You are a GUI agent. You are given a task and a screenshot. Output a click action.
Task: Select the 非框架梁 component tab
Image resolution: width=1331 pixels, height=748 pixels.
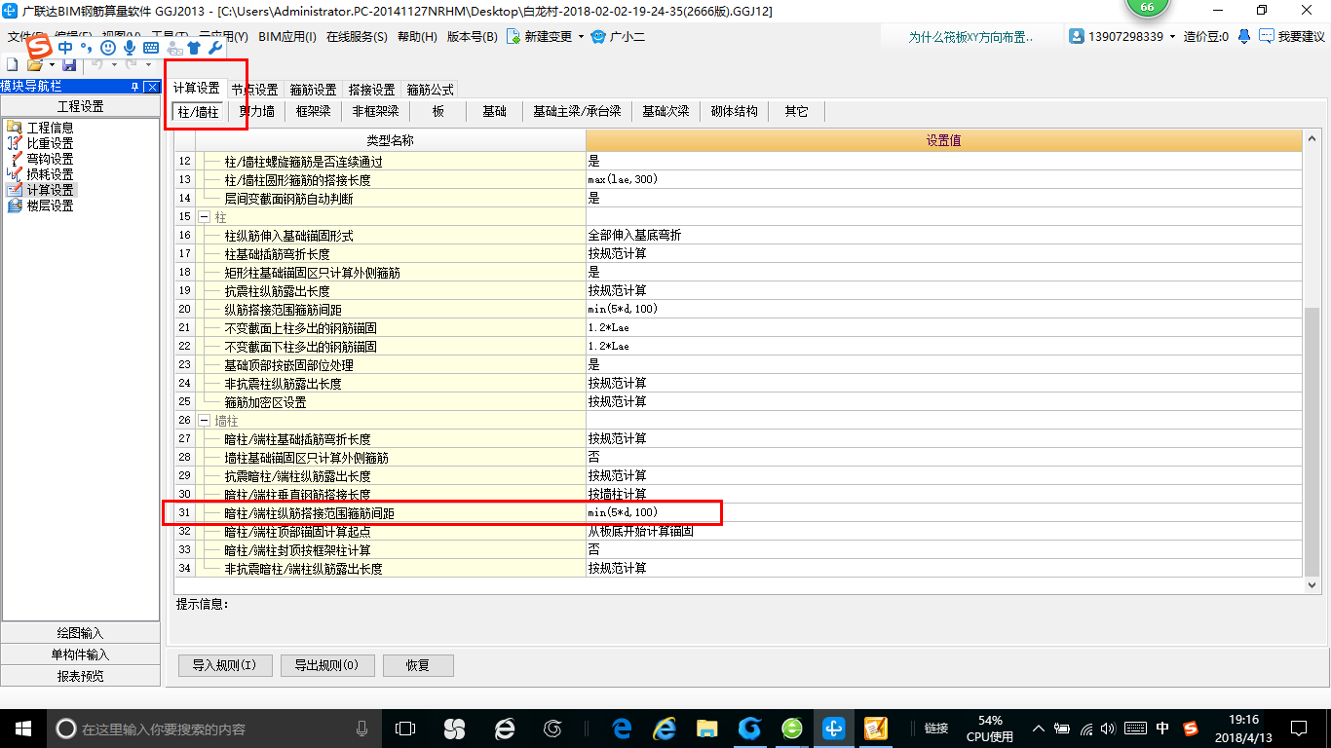[376, 112]
